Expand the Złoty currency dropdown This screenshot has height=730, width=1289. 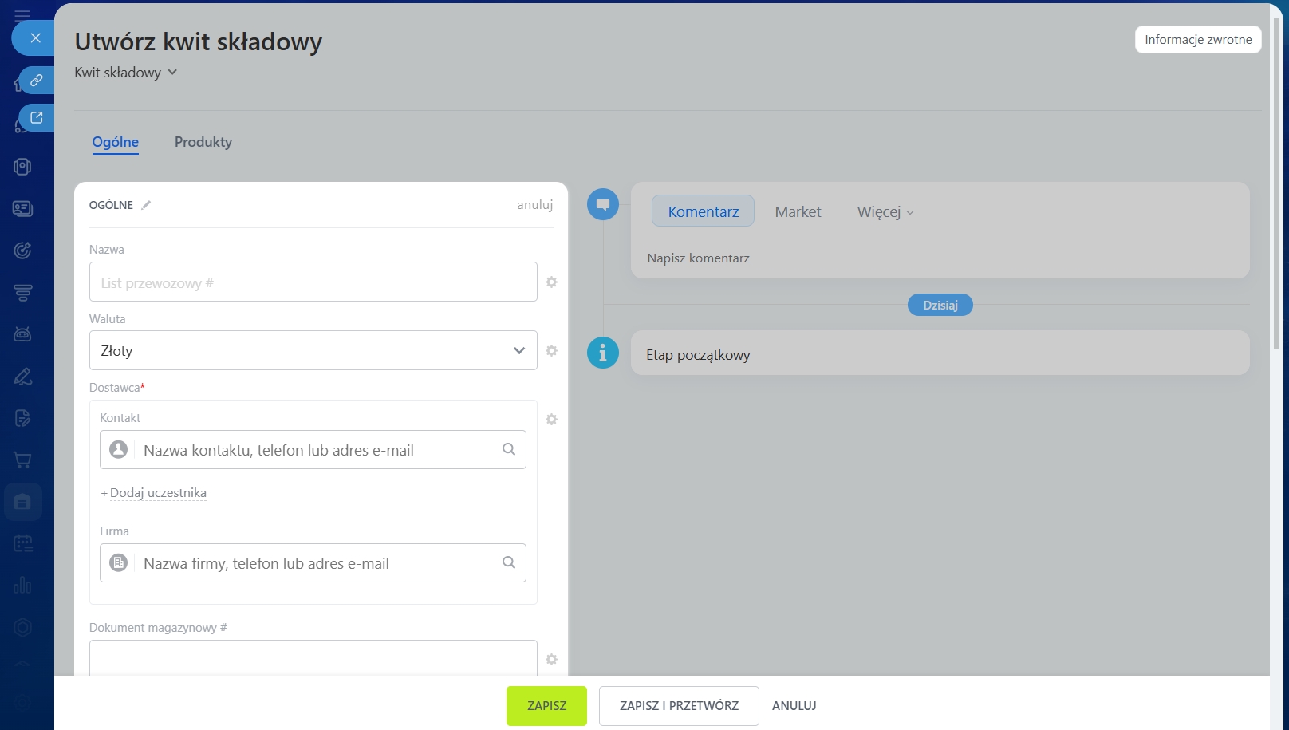pos(519,351)
